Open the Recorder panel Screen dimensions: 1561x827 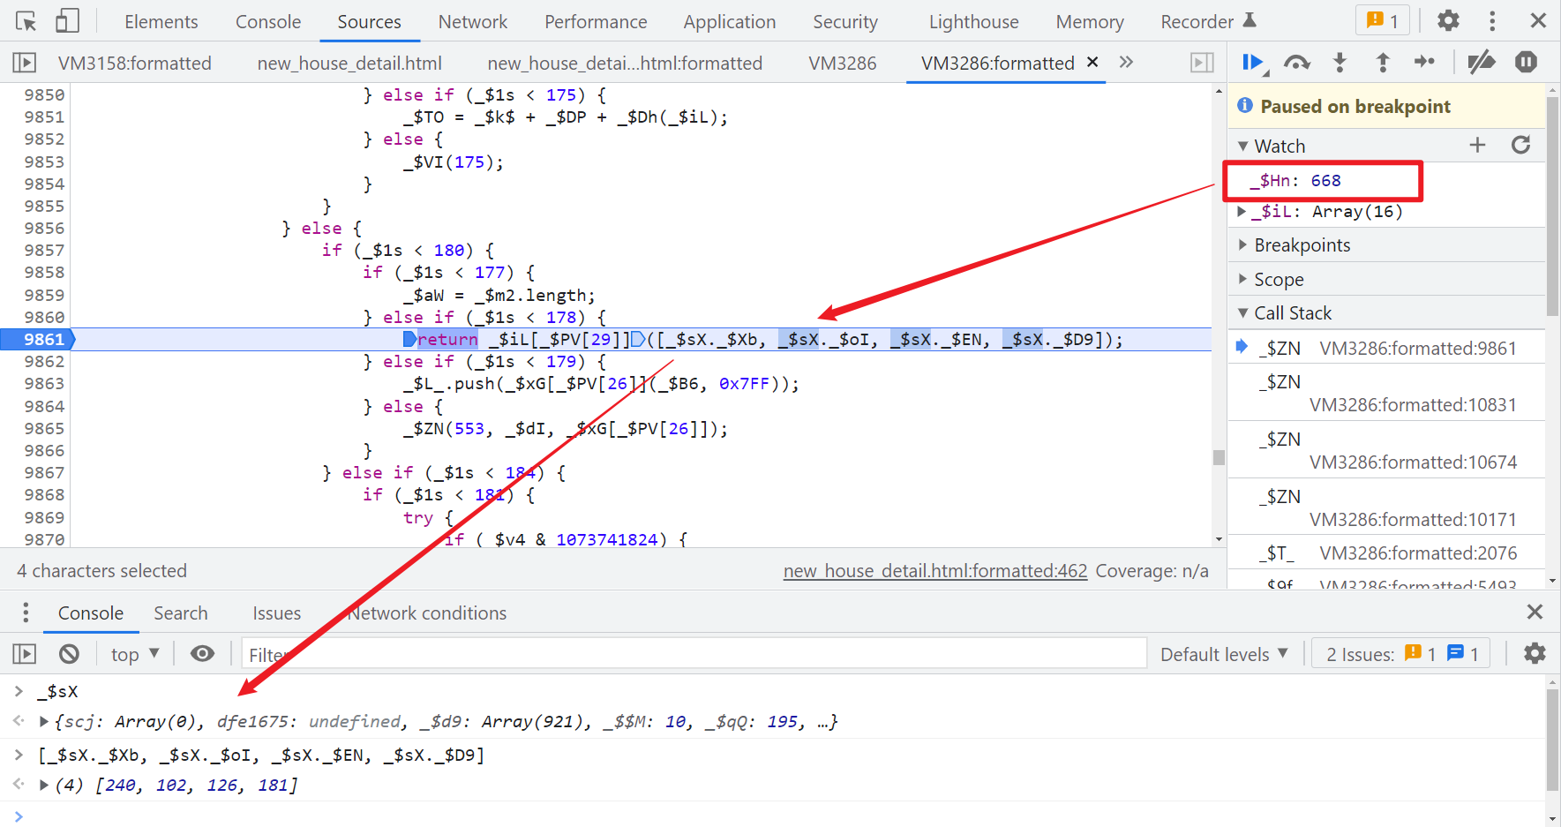click(1208, 21)
